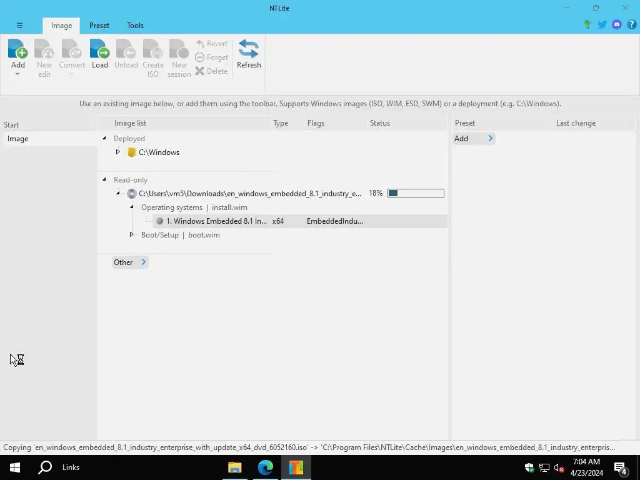Click the NTLite taskbar icon
Image resolution: width=640 pixels, height=480 pixels.
pyautogui.click(x=296, y=467)
